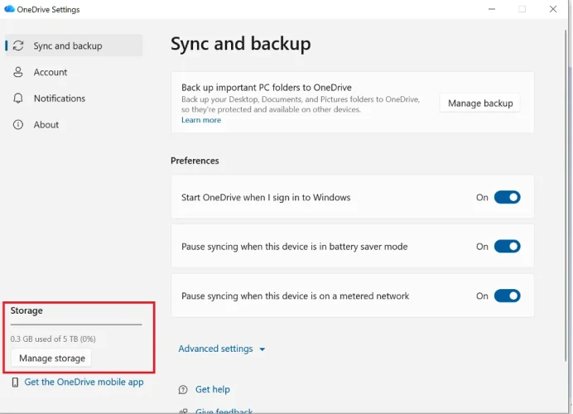573x414 pixels.
Task: Expand Advanced settings
Action: click(221, 349)
